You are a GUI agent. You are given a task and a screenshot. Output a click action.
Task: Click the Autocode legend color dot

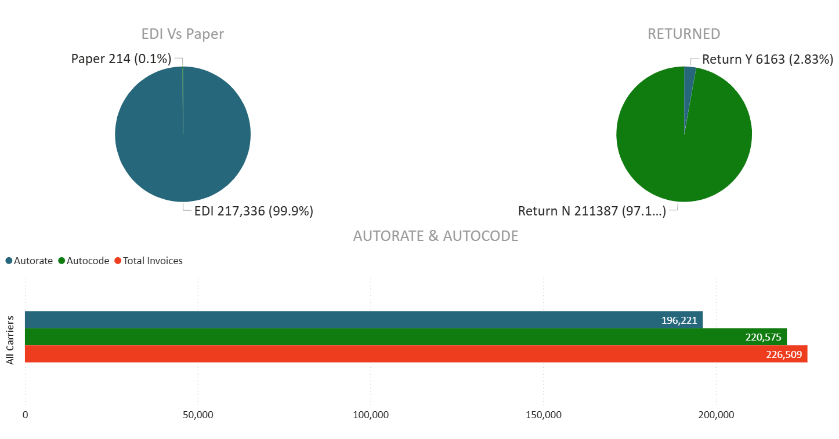coord(62,261)
